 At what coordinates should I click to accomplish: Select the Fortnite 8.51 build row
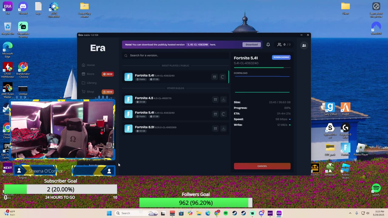click(x=176, y=129)
